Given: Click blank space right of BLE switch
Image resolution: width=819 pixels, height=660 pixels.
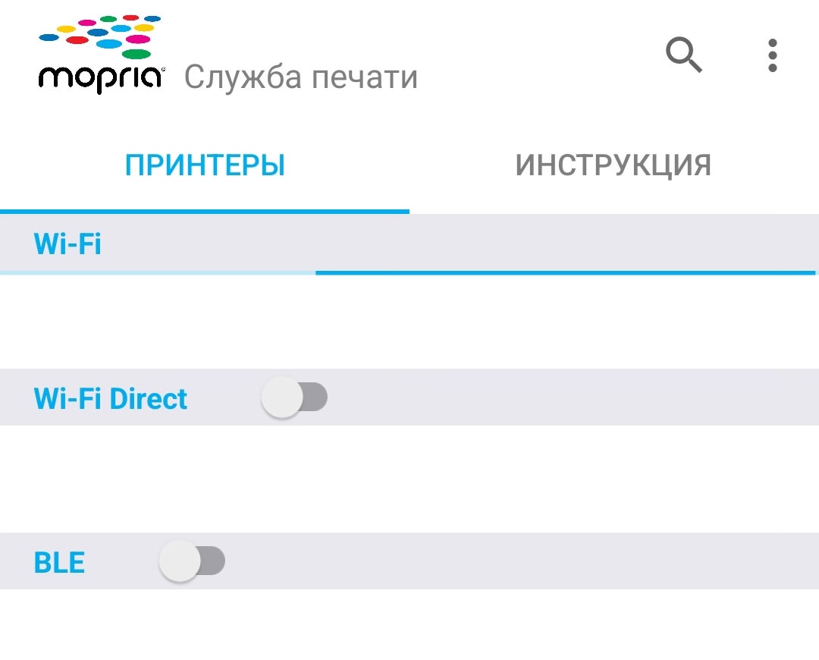Looking at the screenshot, I should tap(516, 561).
